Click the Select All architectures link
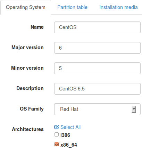142x148 pixels. point(70,127)
